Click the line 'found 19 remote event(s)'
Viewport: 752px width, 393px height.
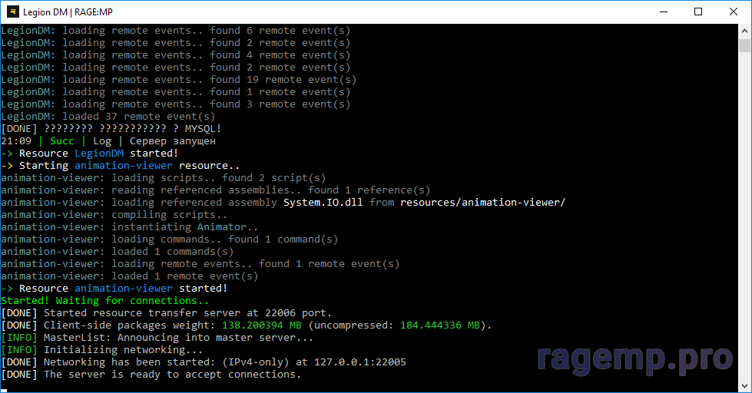(x=178, y=80)
